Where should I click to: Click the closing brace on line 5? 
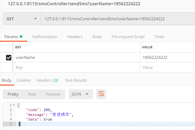point(18,124)
